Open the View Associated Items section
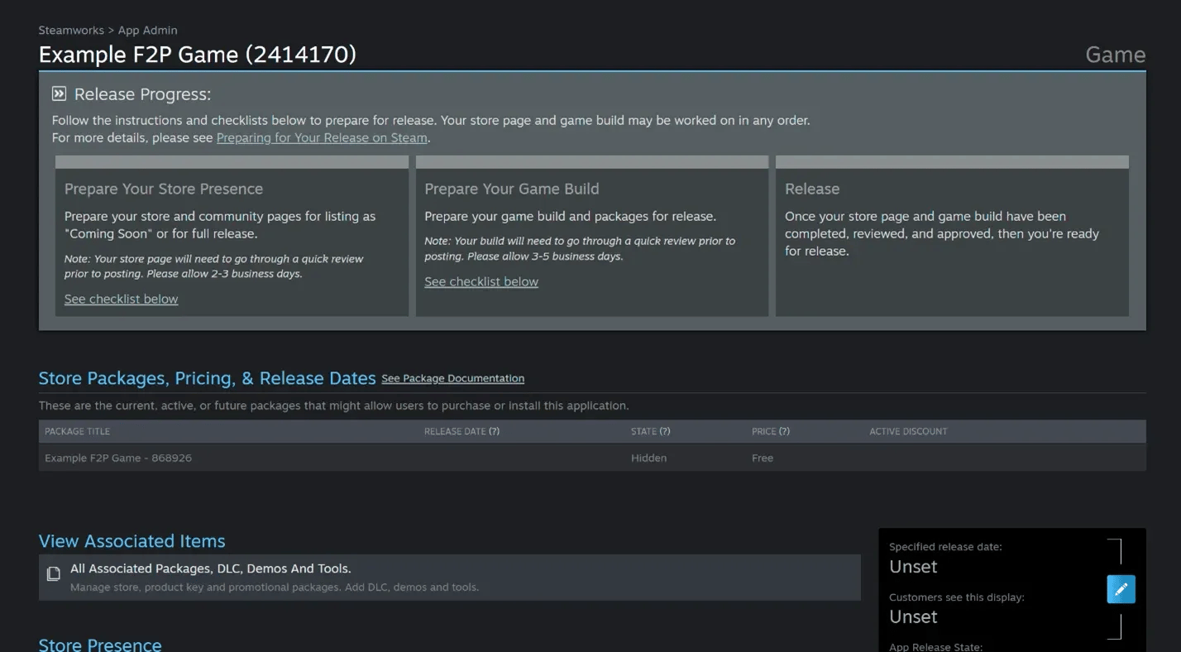 click(x=131, y=541)
